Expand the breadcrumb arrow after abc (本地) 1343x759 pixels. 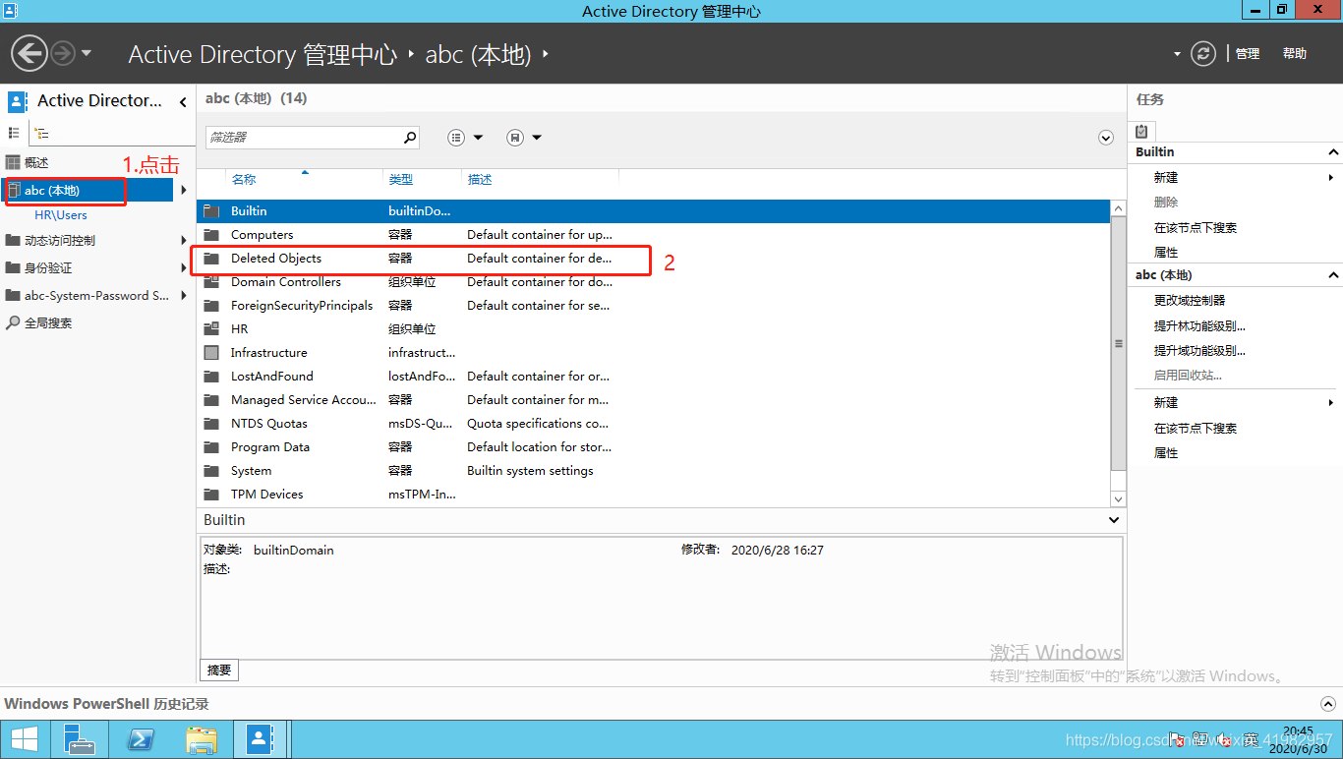click(x=546, y=53)
